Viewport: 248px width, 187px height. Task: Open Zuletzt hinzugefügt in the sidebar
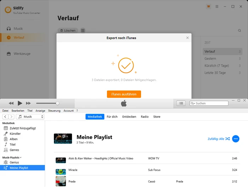[22, 128]
